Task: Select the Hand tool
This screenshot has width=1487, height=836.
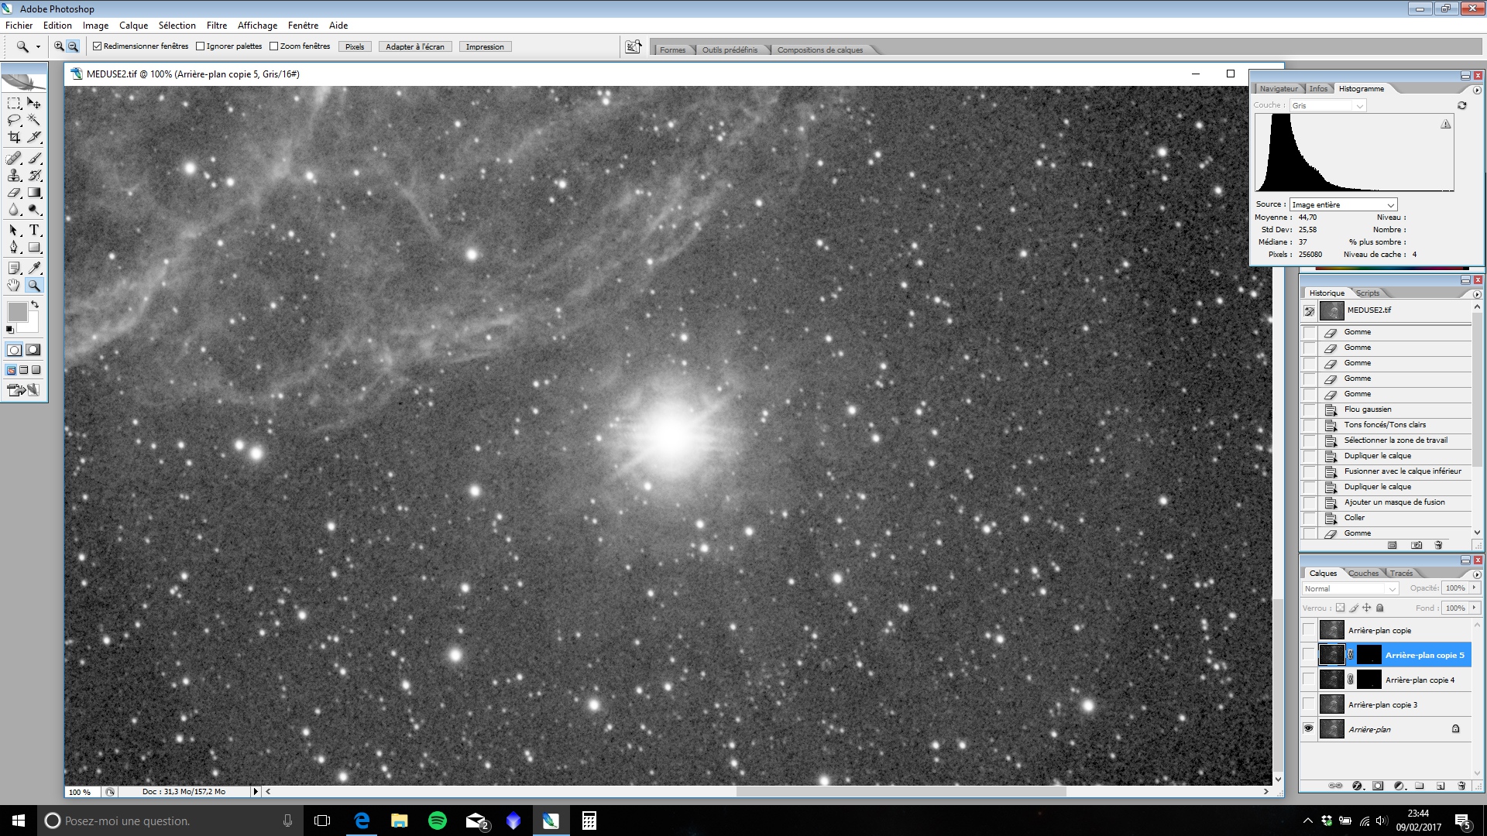Action: pos(14,285)
